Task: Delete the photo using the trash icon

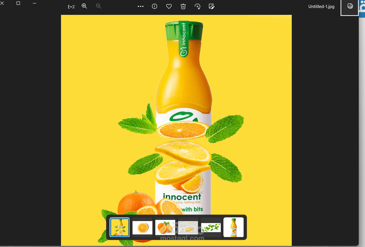Action: pyautogui.click(x=183, y=6)
